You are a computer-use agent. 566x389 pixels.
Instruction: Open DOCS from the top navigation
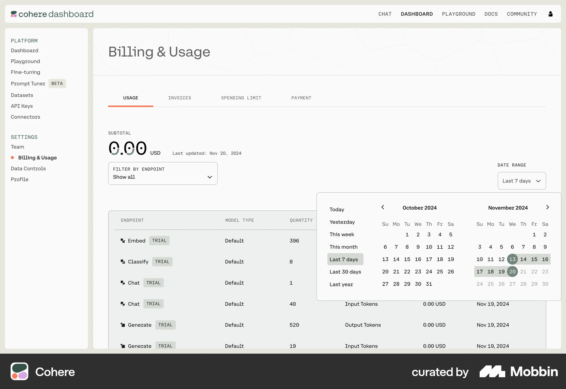[x=491, y=14]
